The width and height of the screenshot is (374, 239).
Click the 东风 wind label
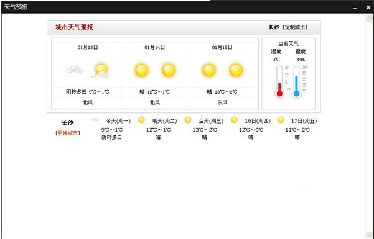222,102
